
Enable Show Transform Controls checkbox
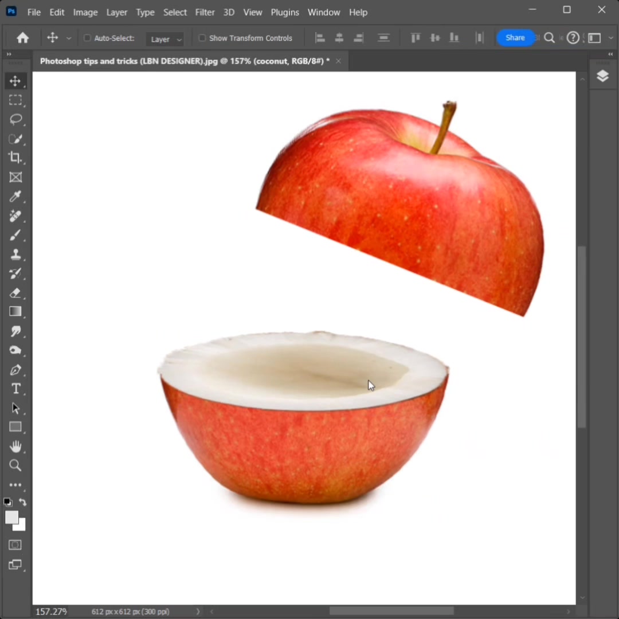(x=202, y=38)
